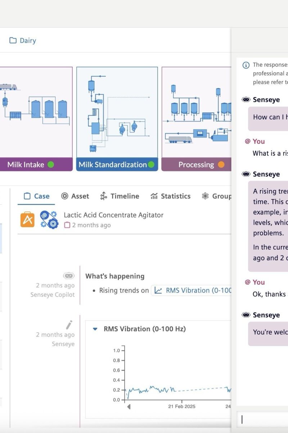288x433 pixels.
Task: Switch to the Asset tab
Action: coord(75,196)
